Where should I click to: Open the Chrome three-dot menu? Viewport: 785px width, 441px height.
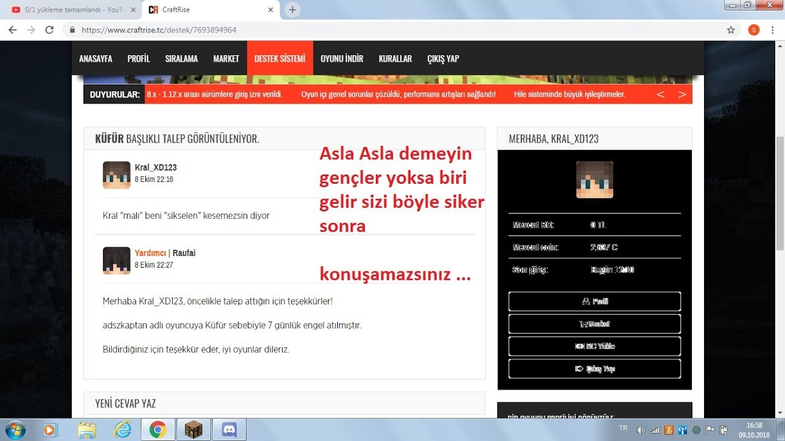pyautogui.click(x=773, y=29)
